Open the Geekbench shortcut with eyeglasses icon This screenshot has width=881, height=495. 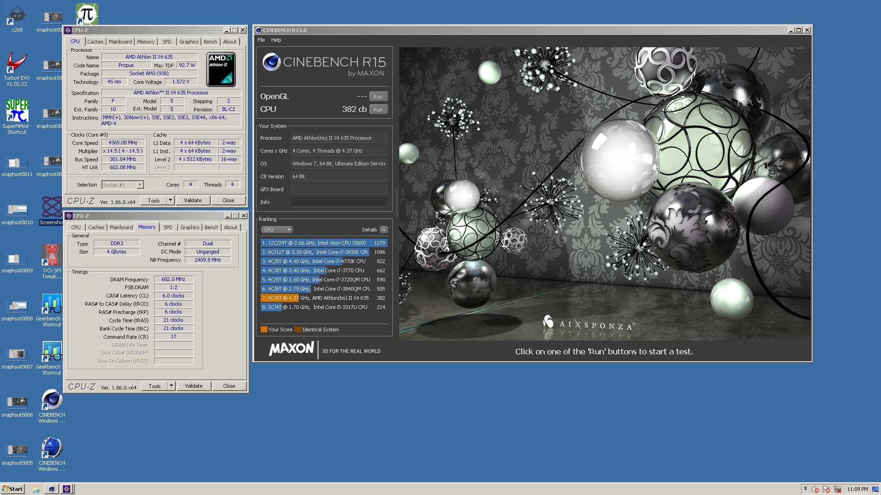pyautogui.click(x=51, y=357)
